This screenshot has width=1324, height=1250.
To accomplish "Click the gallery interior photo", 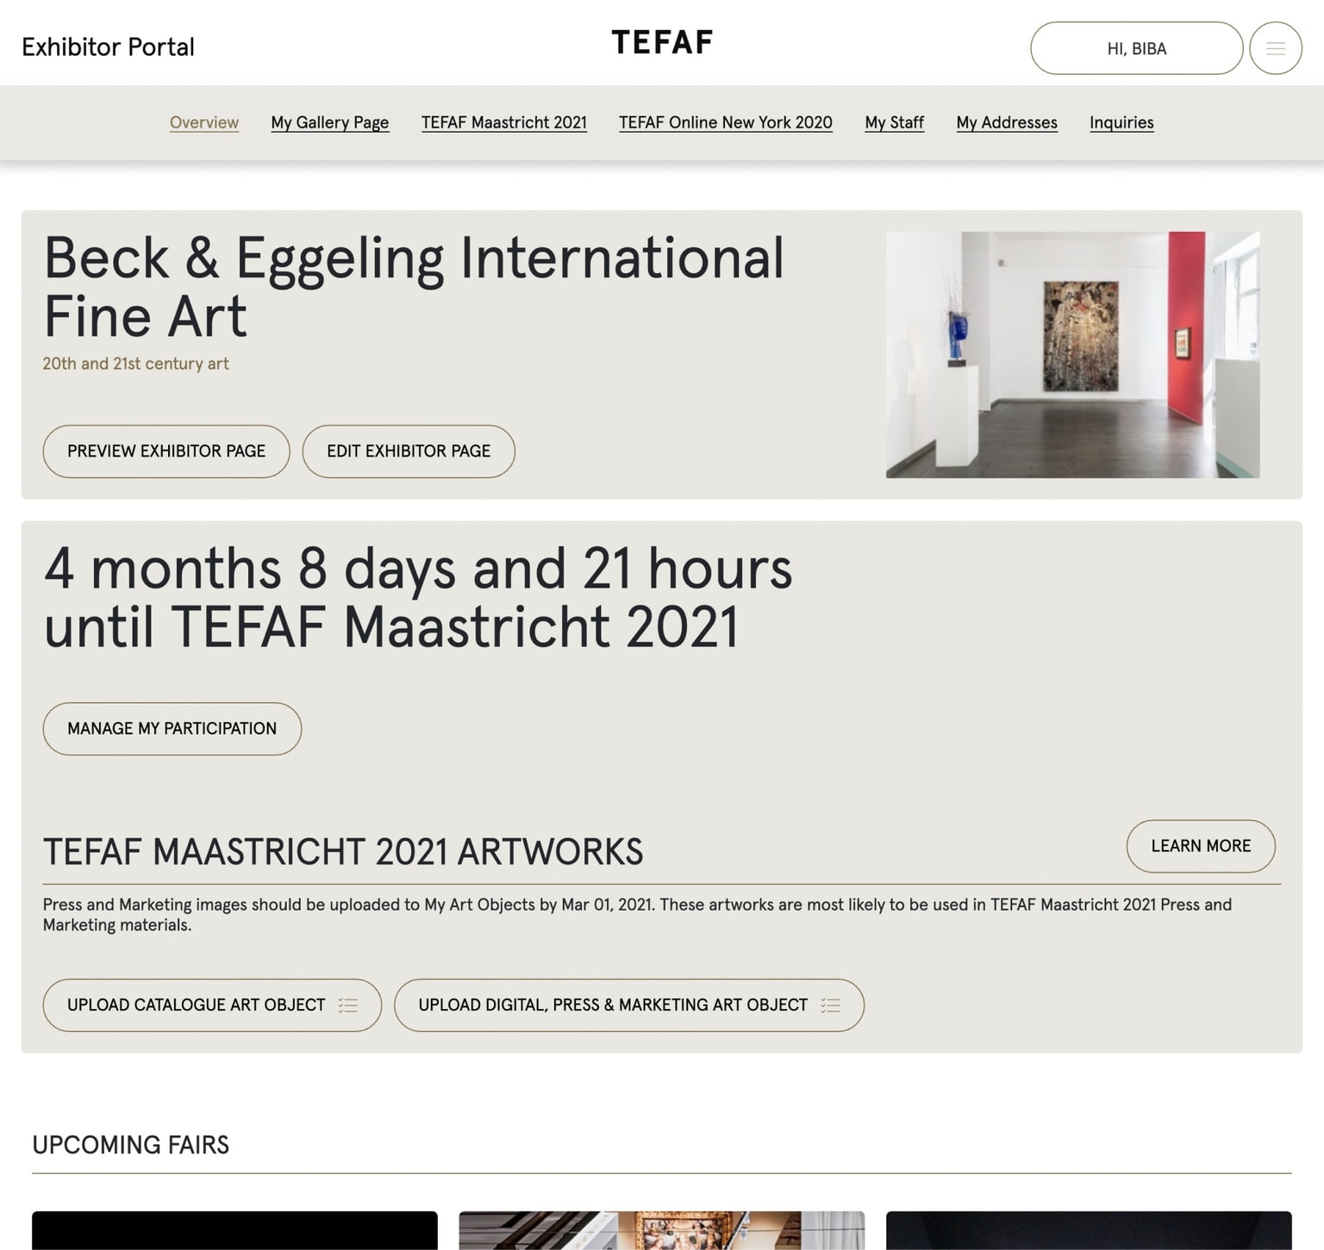I will coord(1072,354).
